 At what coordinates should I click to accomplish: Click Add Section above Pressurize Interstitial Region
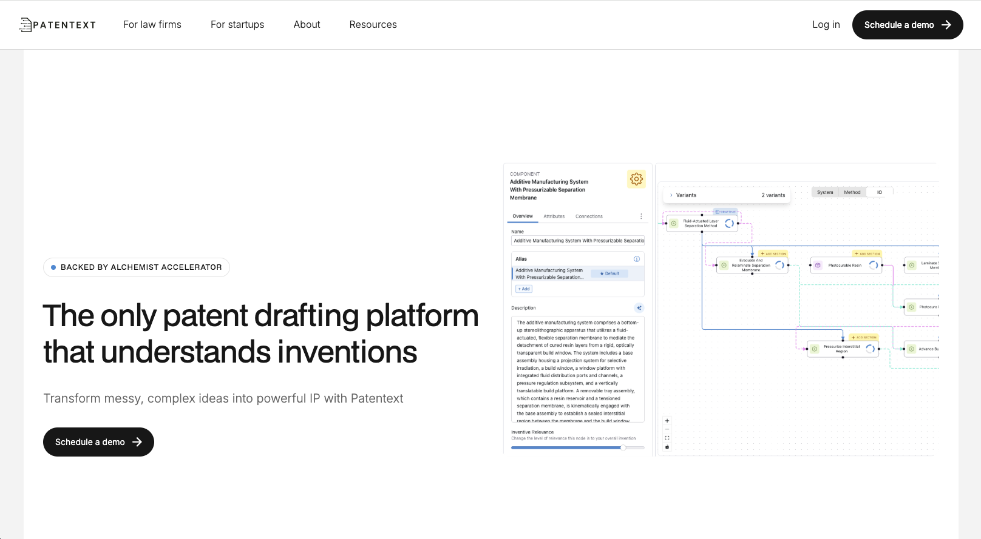[864, 337]
